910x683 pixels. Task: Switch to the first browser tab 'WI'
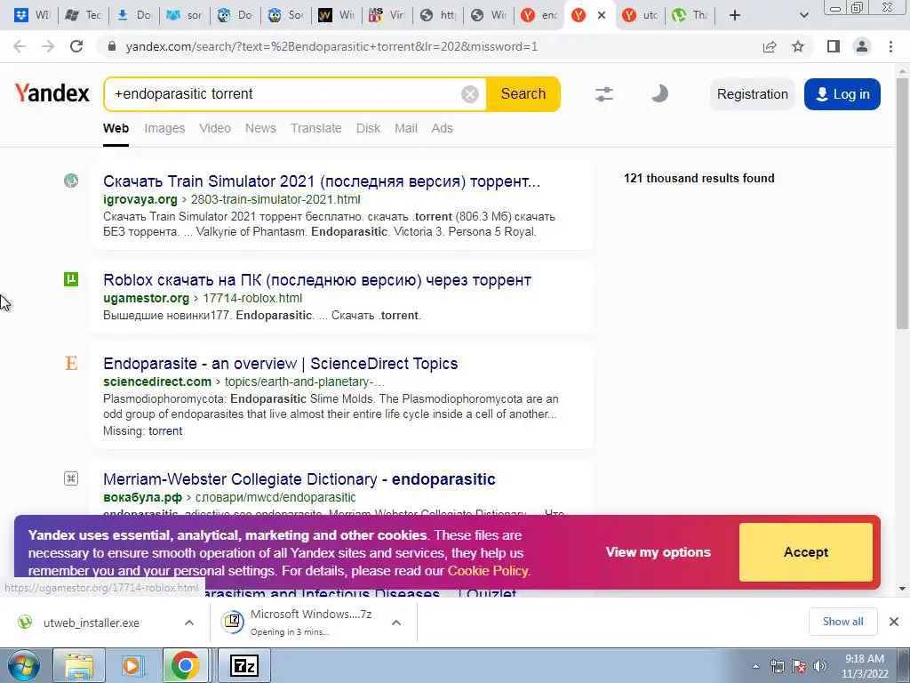pyautogui.click(x=32, y=15)
